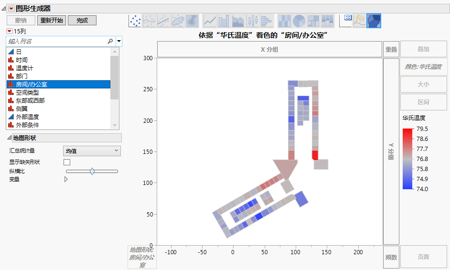Select the Pie chart icon
The width and height of the screenshot is (450, 270).
[x=299, y=21]
